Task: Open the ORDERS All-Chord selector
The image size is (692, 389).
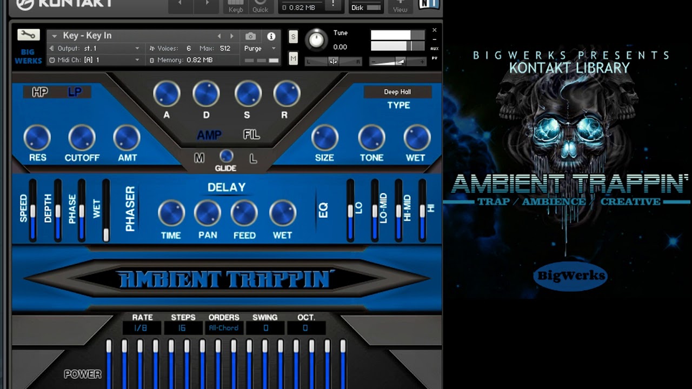Action: [x=224, y=328]
